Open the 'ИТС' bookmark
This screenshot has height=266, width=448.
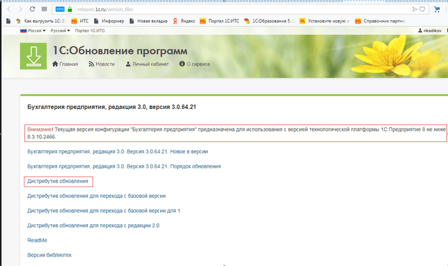pyautogui.click(x=80, y=21)
